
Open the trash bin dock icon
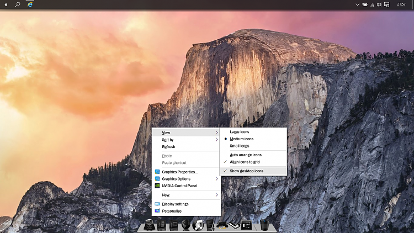264,225
